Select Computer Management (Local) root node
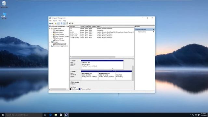 click(x=60, y=26)
